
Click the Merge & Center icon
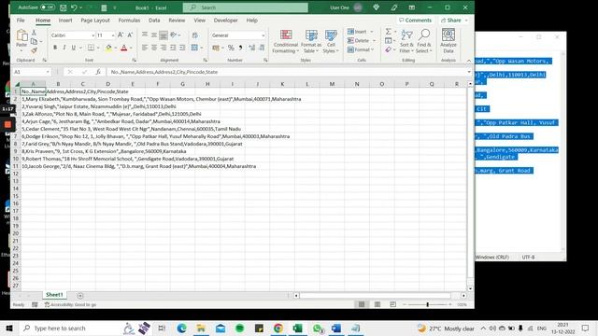[194, 48]
